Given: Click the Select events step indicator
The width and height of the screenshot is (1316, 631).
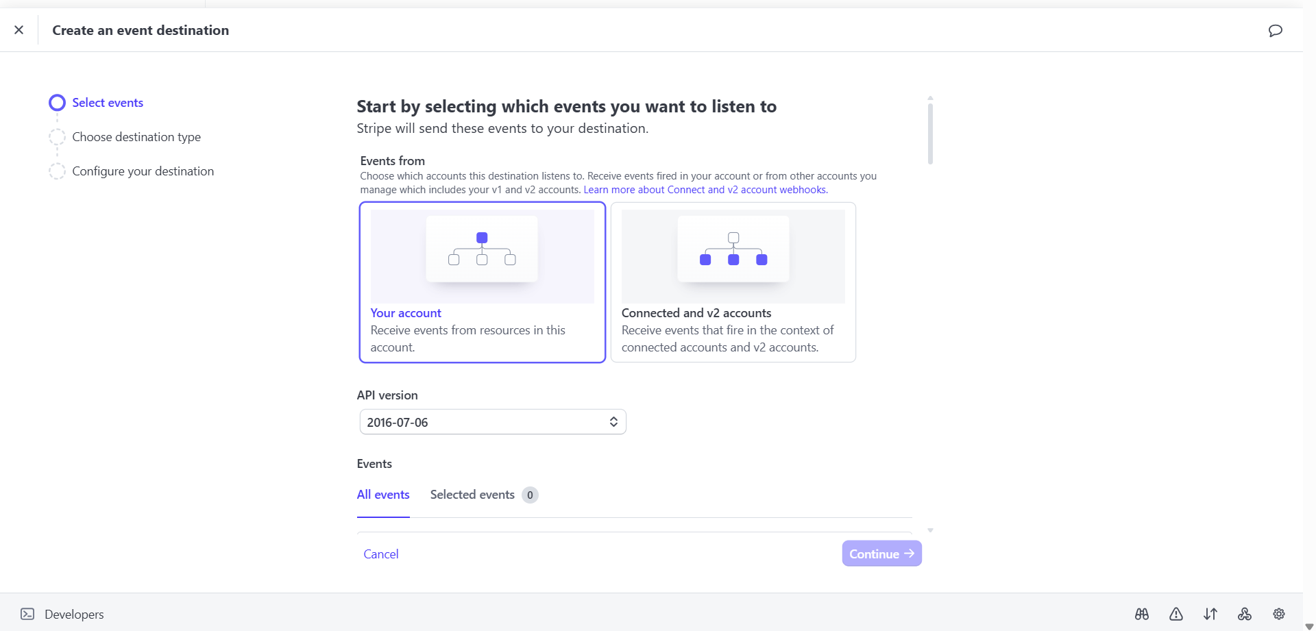Looking at the screenshot, I should tap(58, 103).
